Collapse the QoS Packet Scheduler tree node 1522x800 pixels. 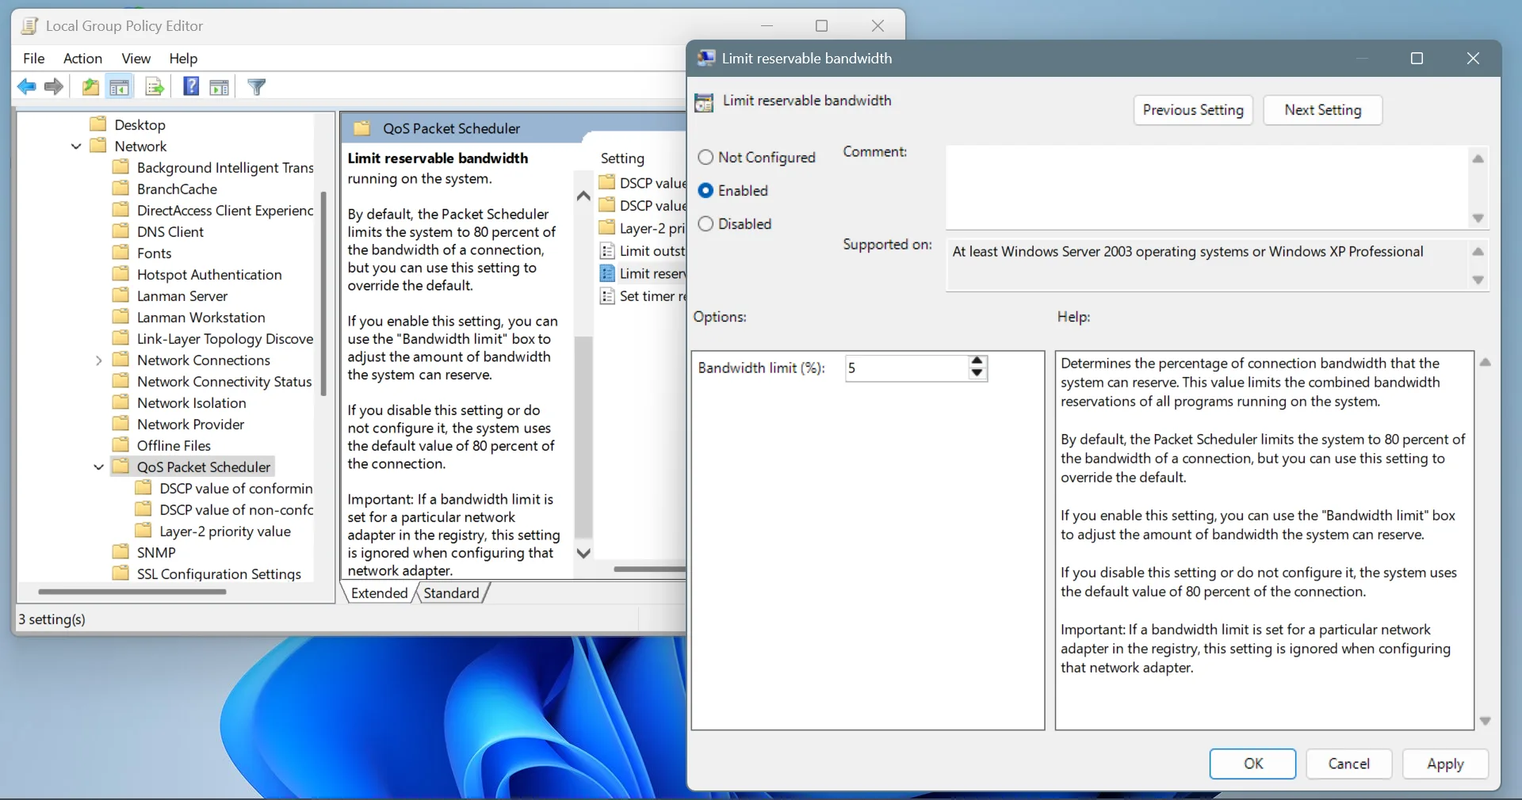(98, 467)
